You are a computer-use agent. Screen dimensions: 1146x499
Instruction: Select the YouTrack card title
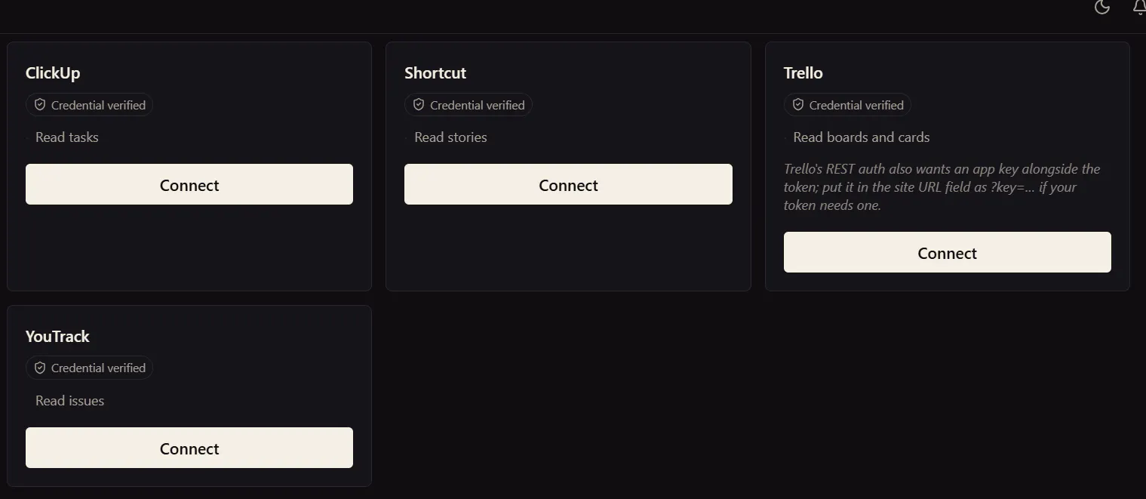[57, 337]
